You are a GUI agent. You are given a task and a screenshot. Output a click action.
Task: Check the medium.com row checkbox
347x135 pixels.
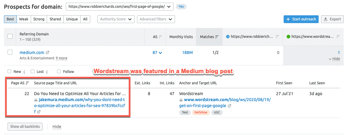(x=10, y=52)
